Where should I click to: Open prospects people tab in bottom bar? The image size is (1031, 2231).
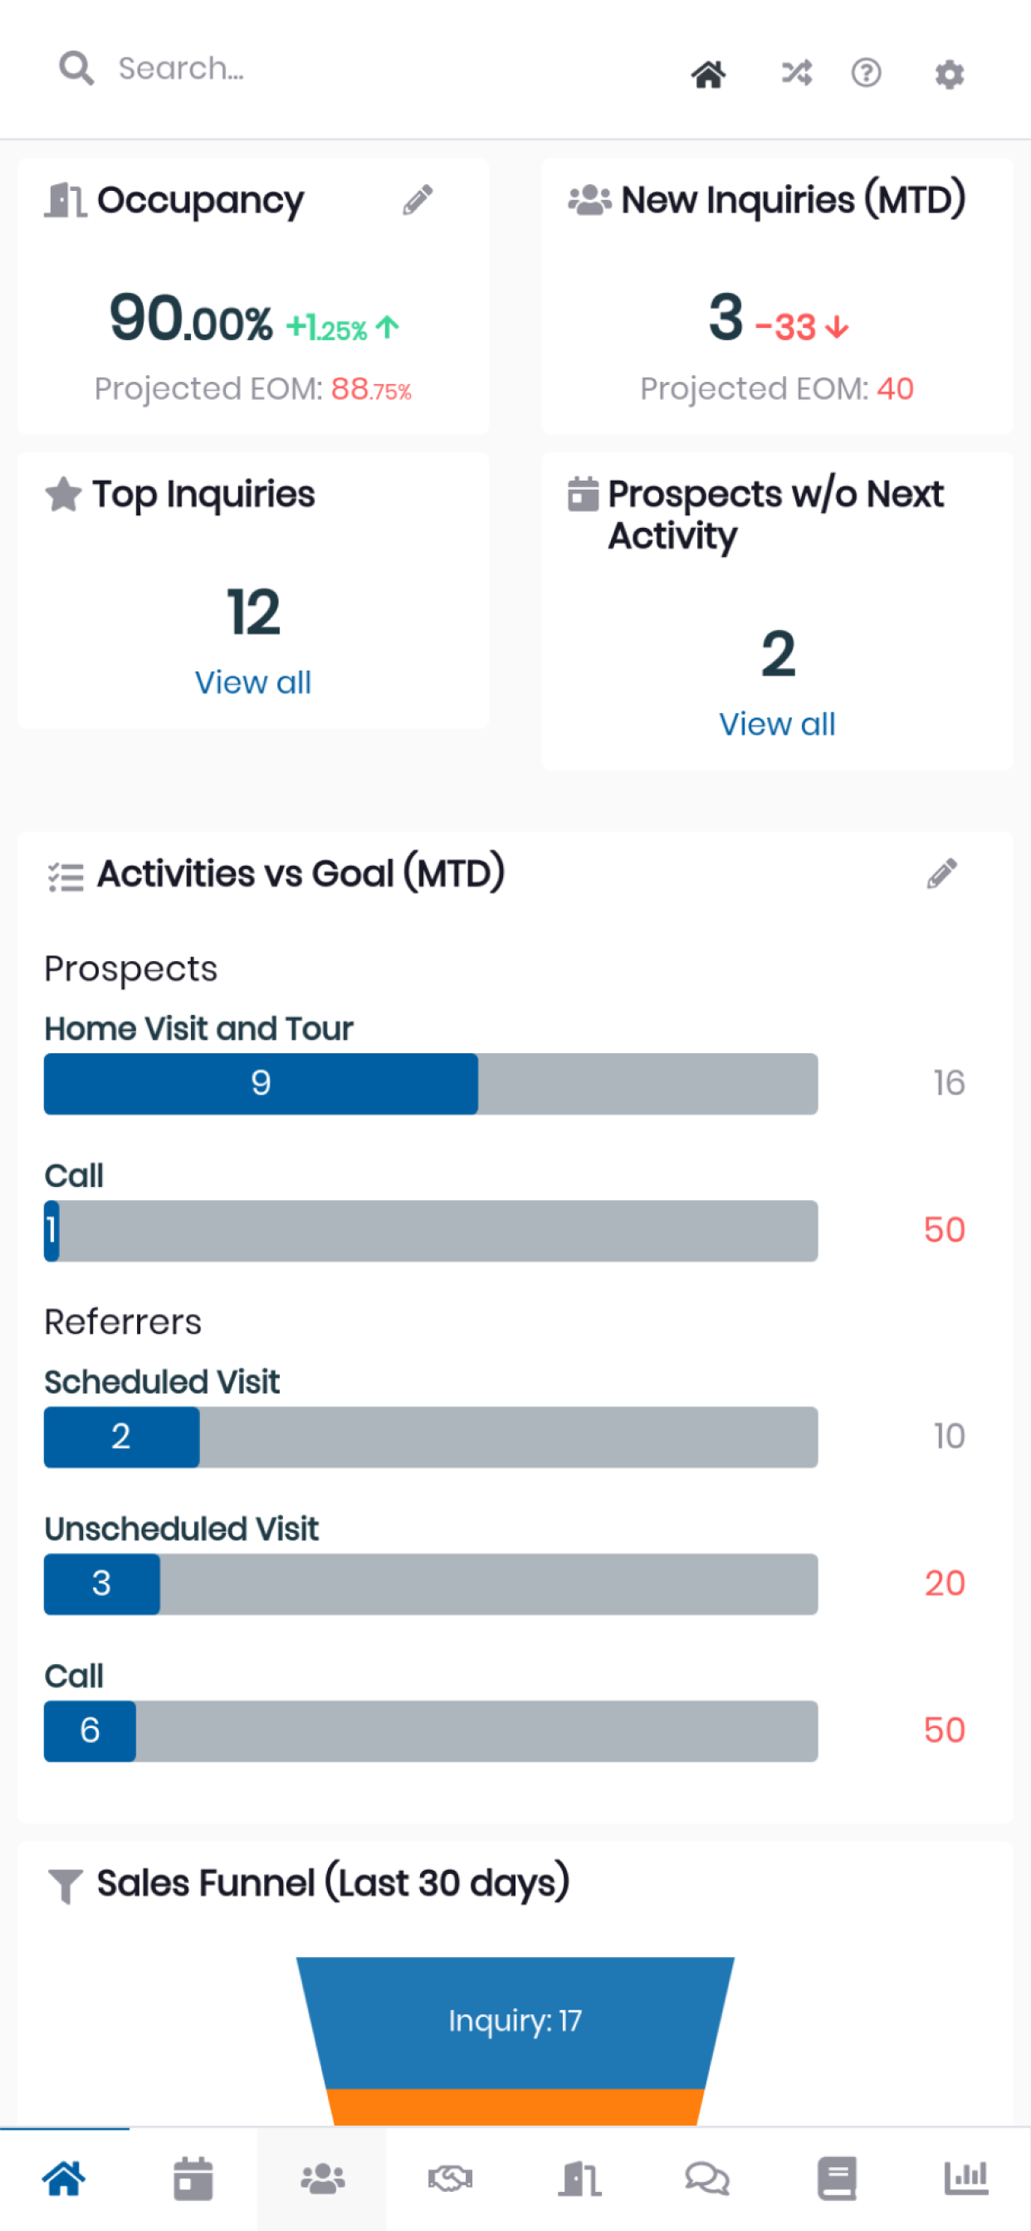322,2177
